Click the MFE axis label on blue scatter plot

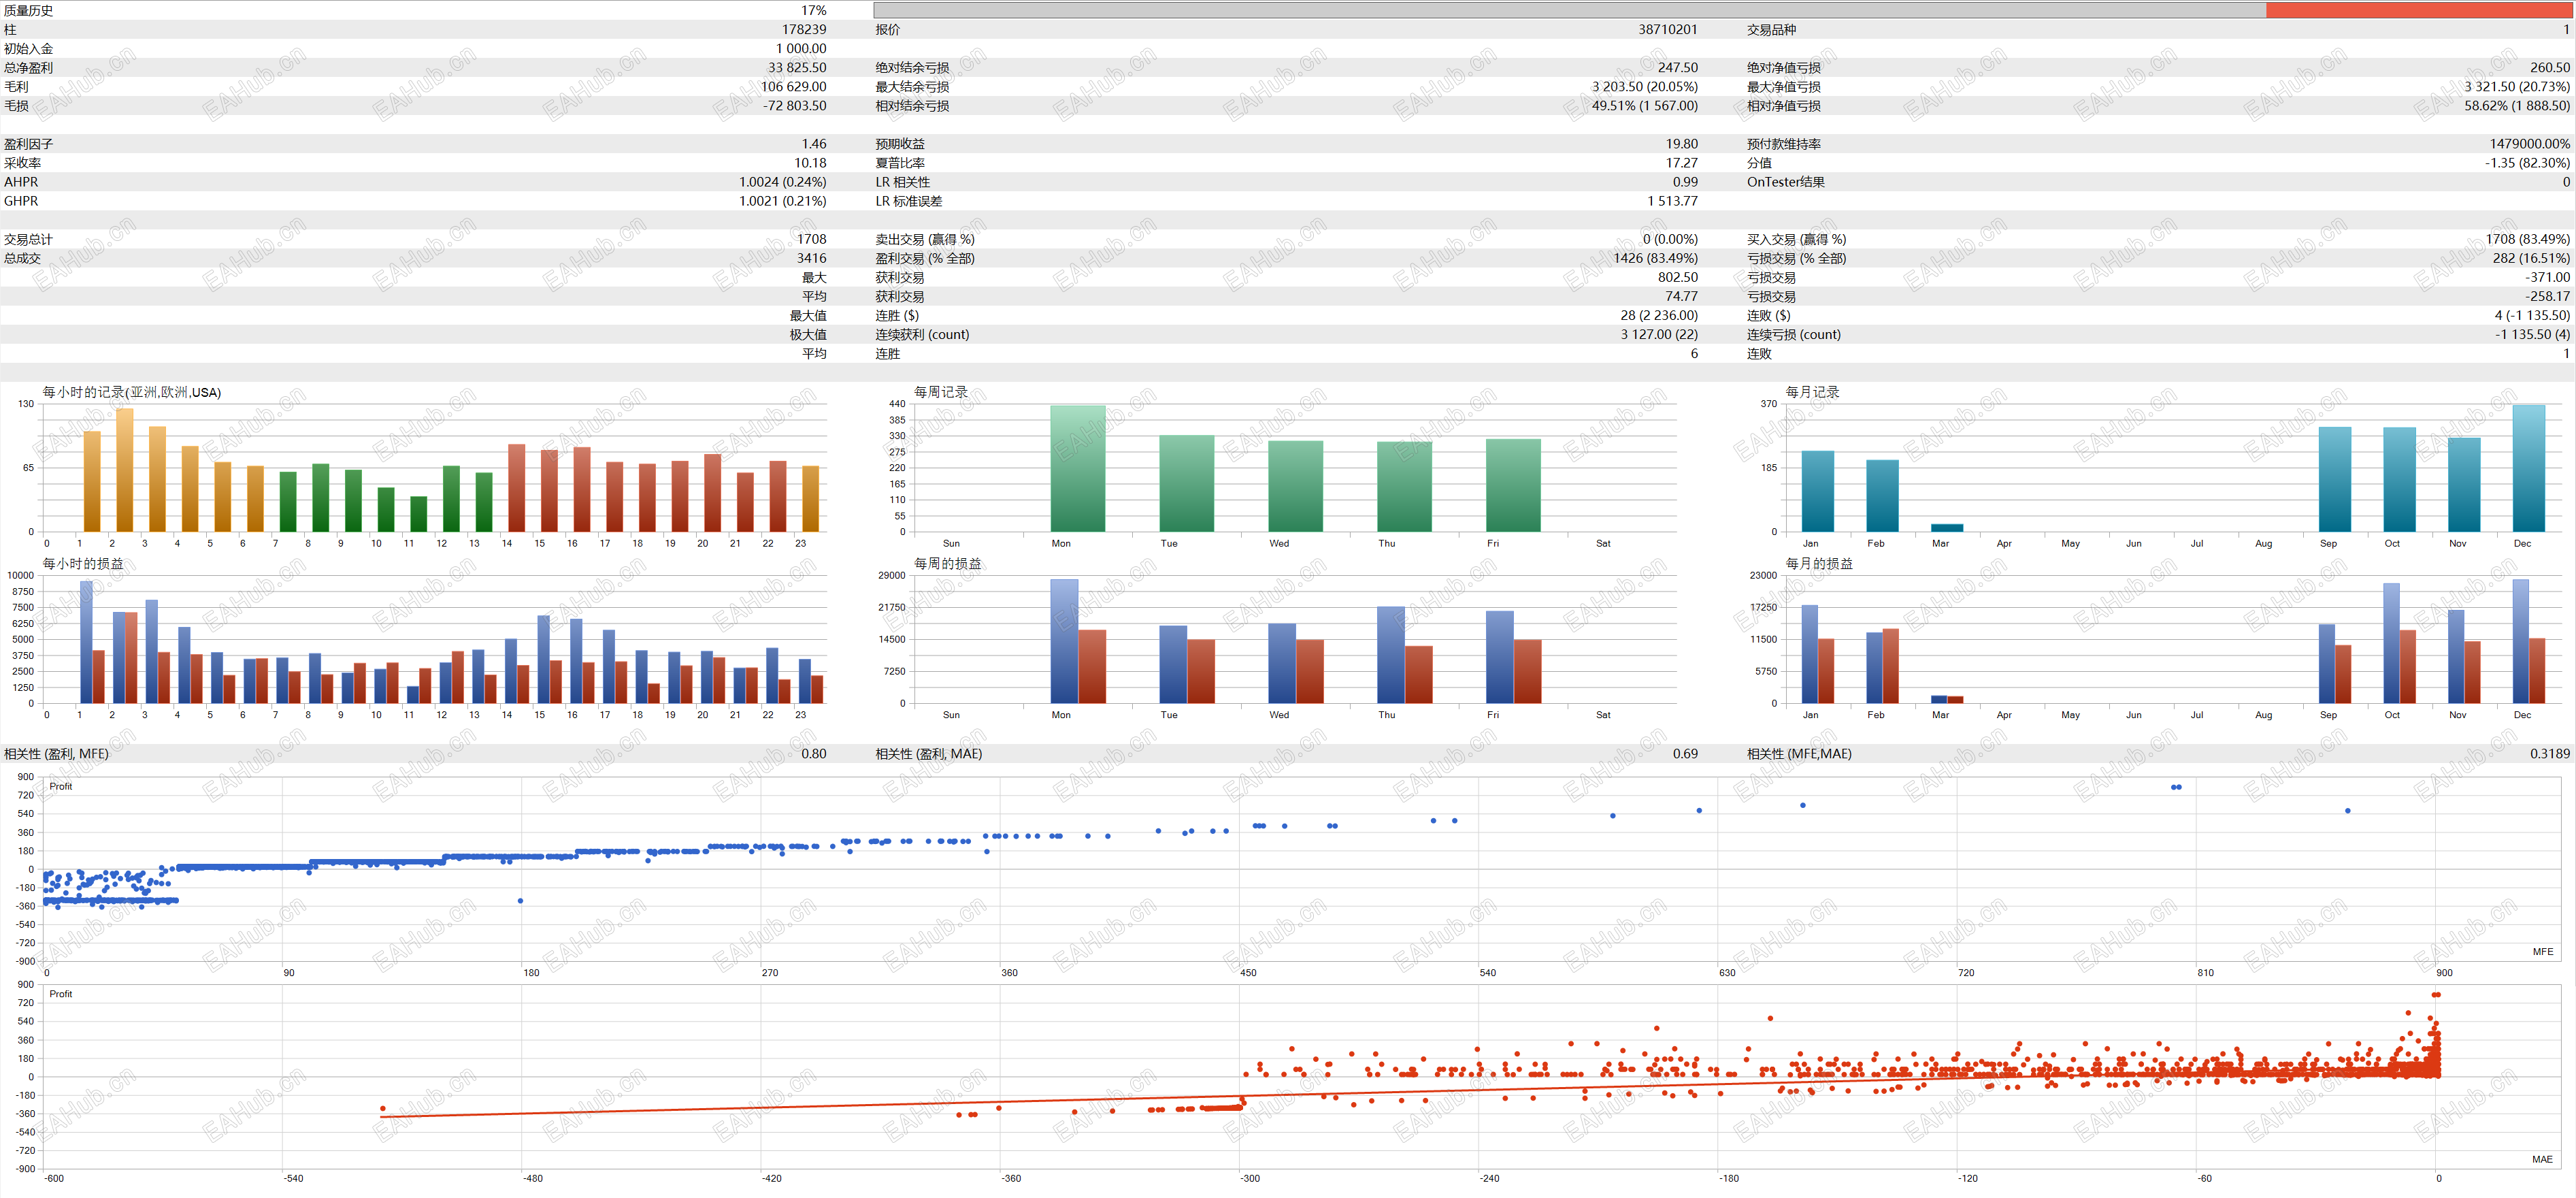click(x=2541, y=952)
